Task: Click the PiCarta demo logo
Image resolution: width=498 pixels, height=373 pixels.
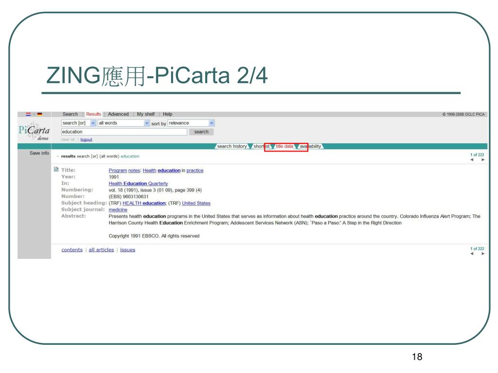Action: point(34,132)
